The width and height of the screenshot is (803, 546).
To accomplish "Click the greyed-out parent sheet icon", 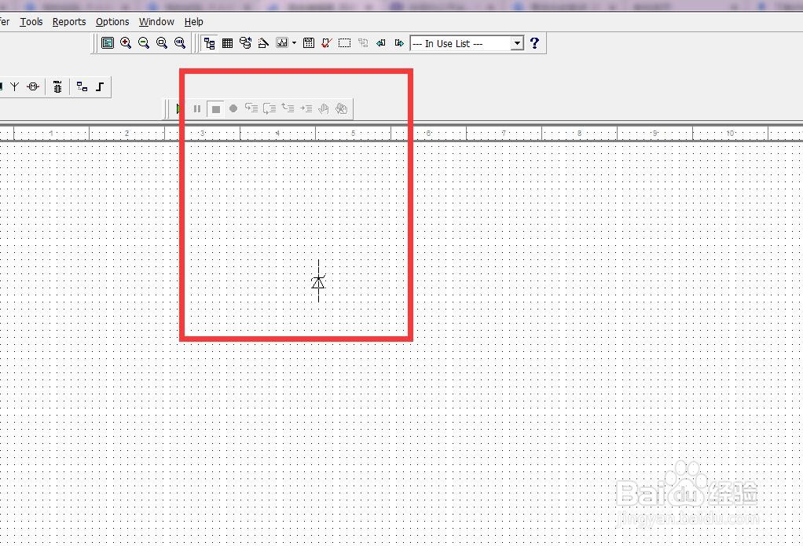I will point(363,43).
